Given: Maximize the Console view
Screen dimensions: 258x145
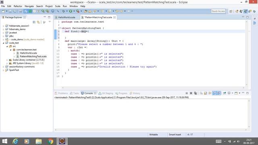Looking at the screenshot, I should pos(247,93).
